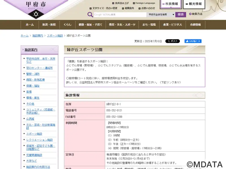The height and width of the screenshot is (169, 226).
Task: Click the purple magnifying glass search icon
Action: point(90,15)
